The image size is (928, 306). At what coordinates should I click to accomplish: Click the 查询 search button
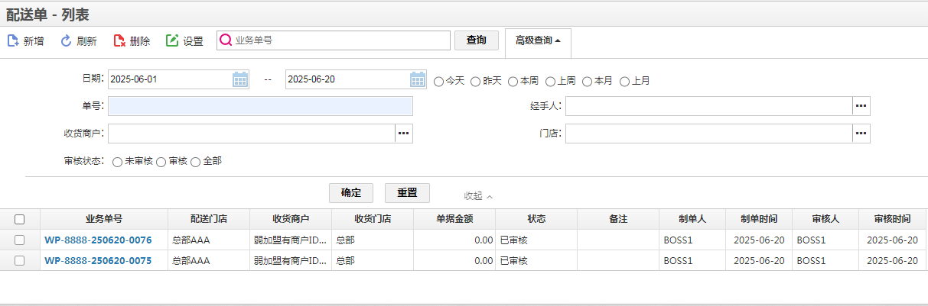[477, 40]
